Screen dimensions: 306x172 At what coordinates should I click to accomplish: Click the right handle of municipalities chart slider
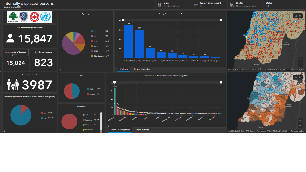[x=221, y=82]
